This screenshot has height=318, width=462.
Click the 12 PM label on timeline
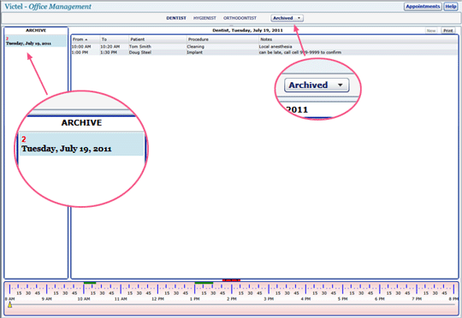pos(157,299)
